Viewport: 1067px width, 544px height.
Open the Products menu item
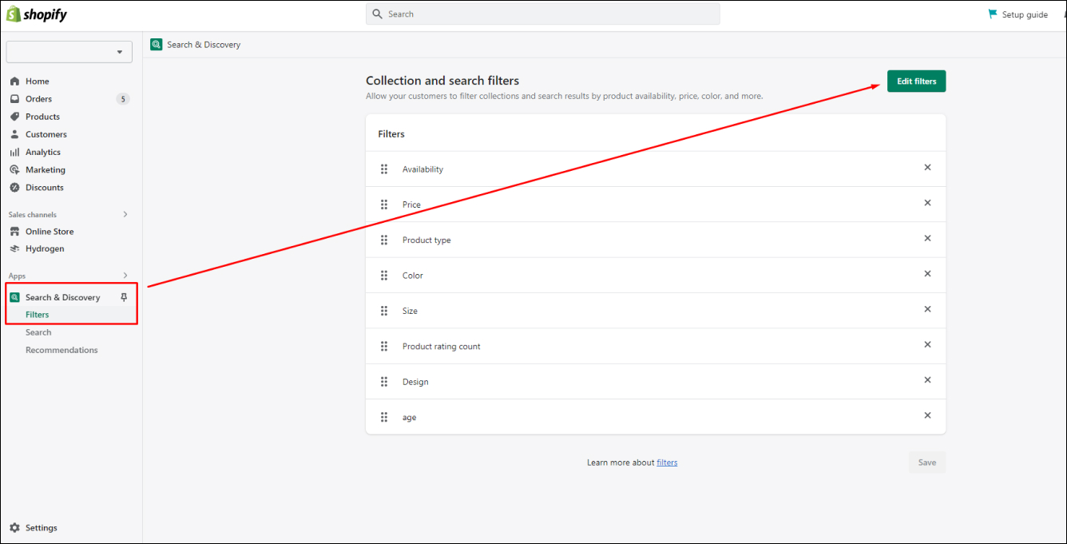42,117
